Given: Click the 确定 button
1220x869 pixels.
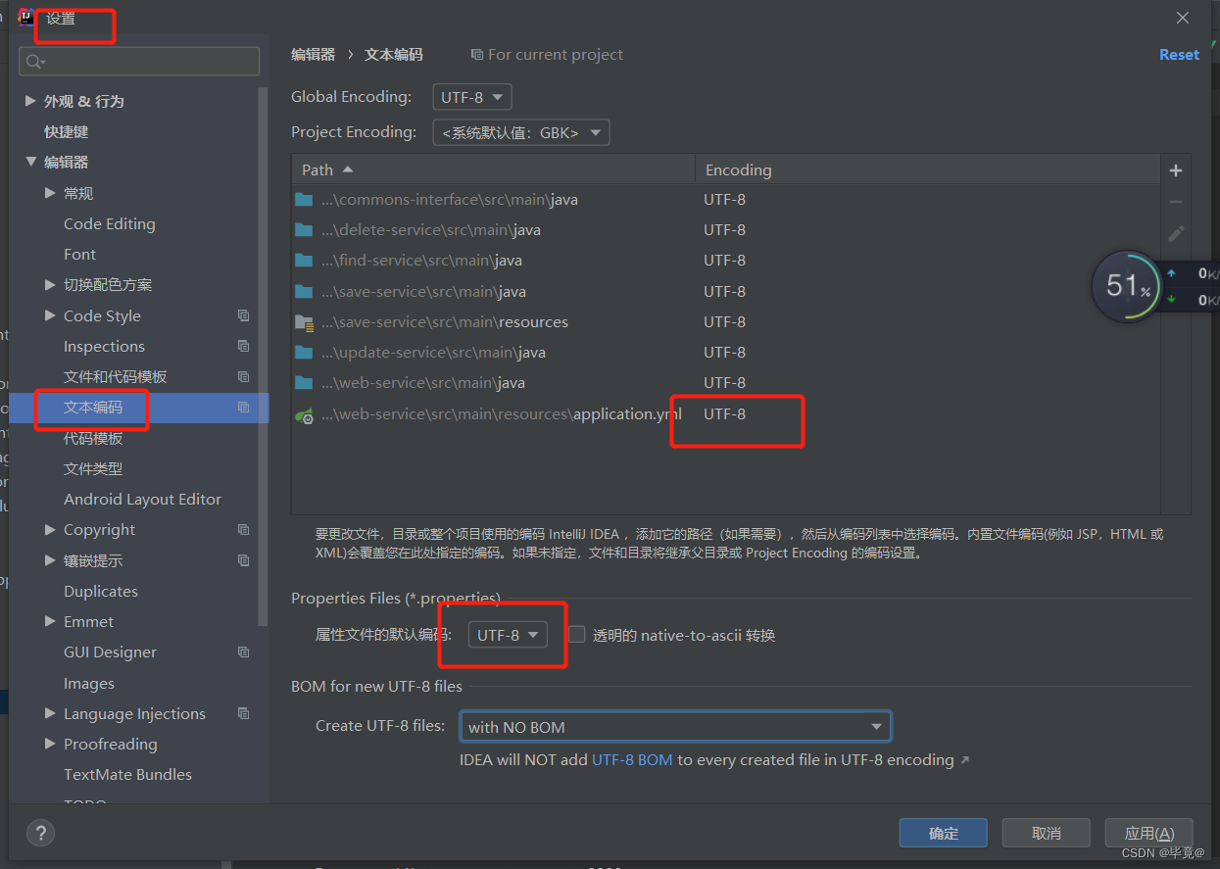Looking at the screenshot, I should [944, 833].
